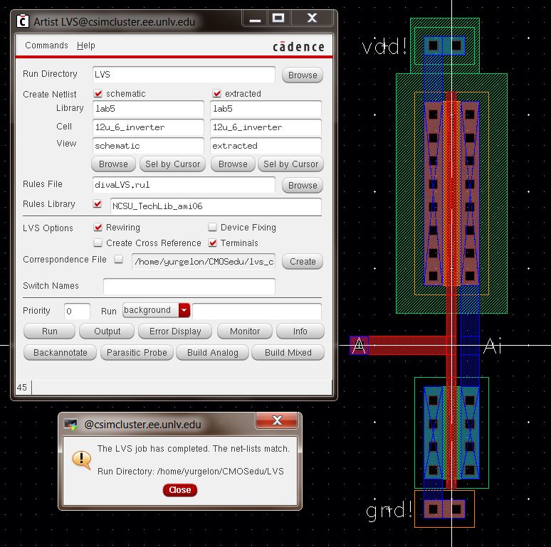Viewport: 551px width, 547px height.
Task: Click the Rules File divaLVS.rul field
Action: [x=184, y=185]
